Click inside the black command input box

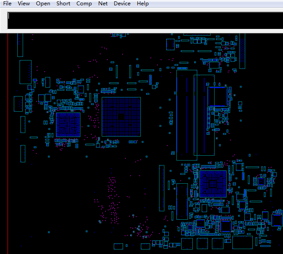pos(145,20)
